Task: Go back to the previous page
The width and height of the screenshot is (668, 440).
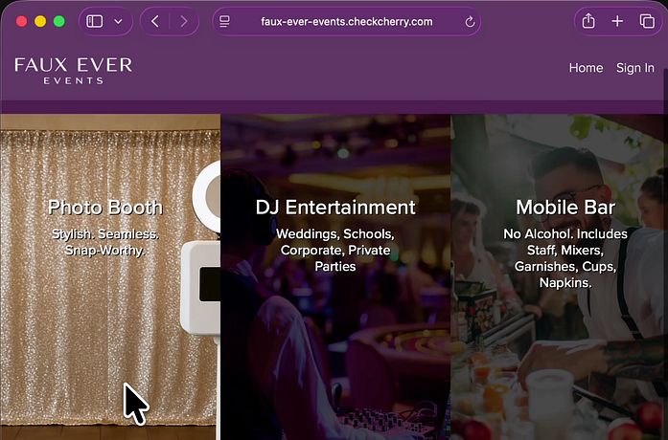Action: pos(155,21)
